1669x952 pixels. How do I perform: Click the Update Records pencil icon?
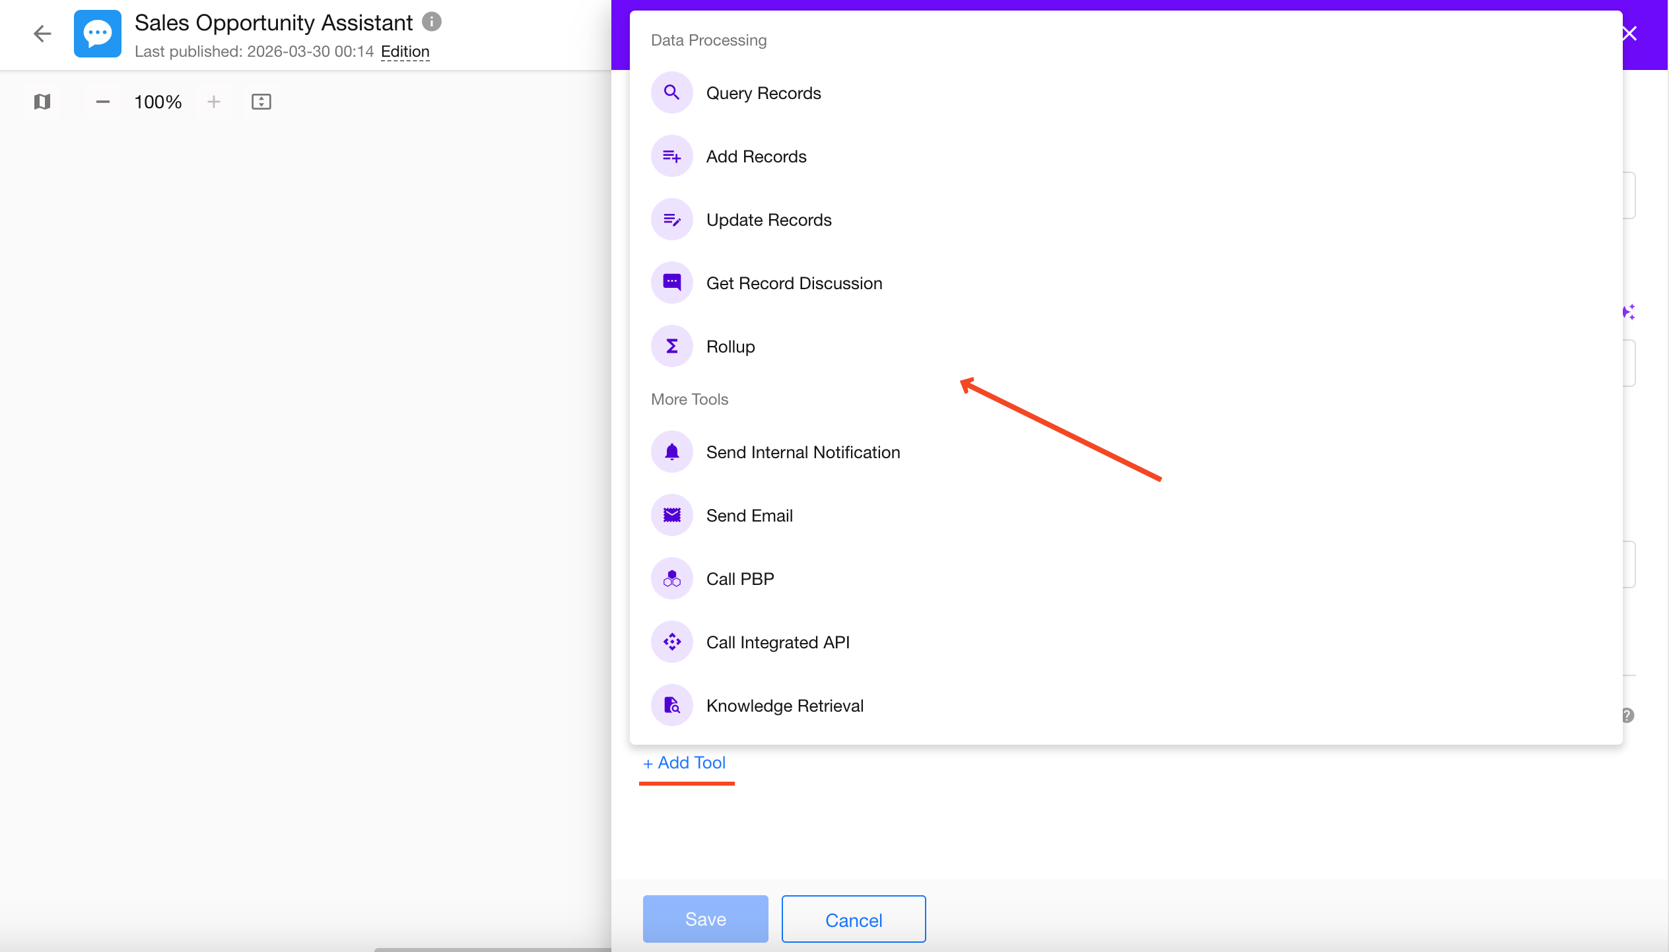(x=671, y=219)
